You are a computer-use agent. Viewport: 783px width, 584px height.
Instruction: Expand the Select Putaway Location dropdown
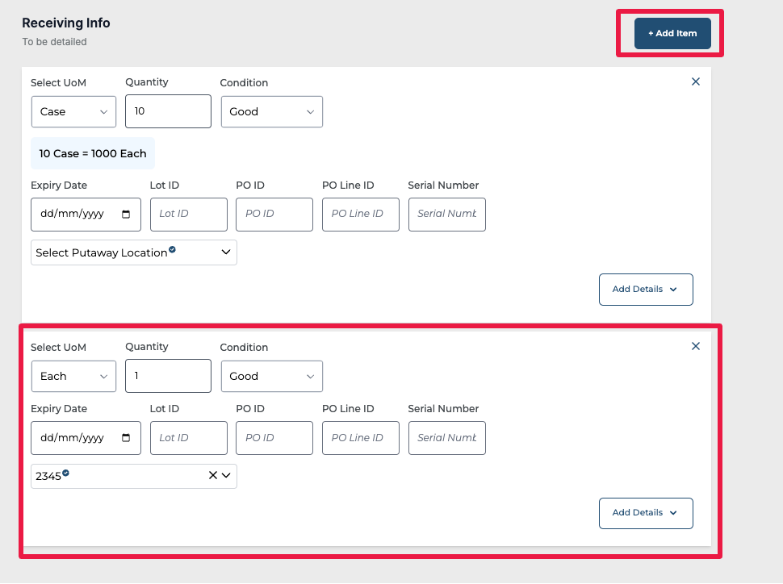point(226,252)
